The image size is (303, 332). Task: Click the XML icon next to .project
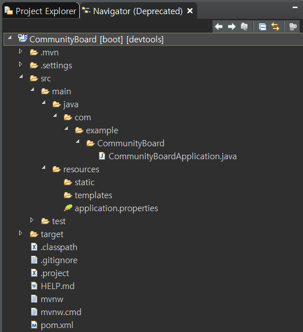click(x=34, y=273)
